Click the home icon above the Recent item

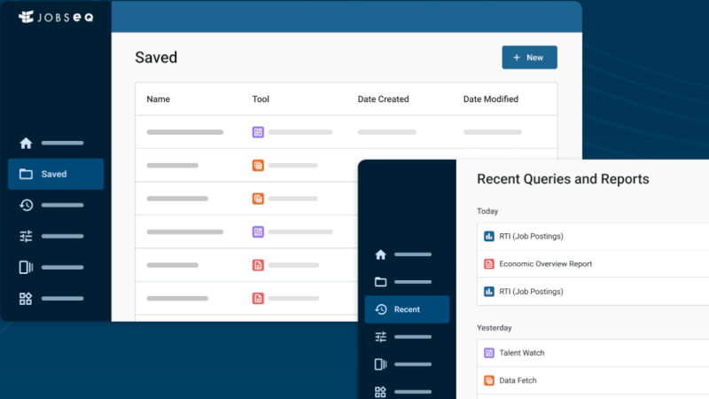(x=380, y=254)
